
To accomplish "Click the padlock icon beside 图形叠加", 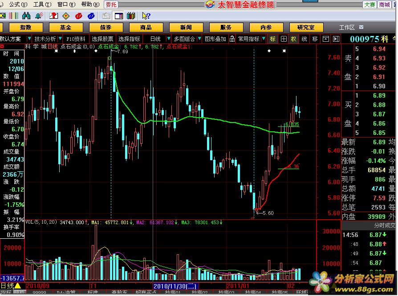I will pos(232,39).
